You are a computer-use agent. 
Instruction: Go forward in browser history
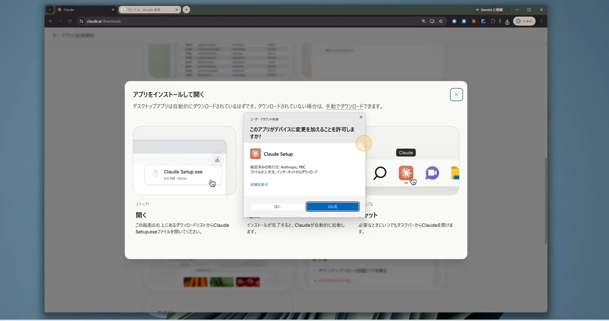tap(60, 21)
